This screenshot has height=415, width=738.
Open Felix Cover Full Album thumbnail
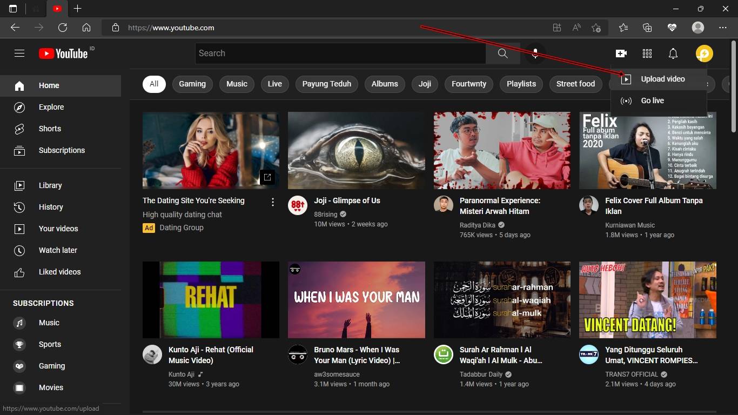pyautogui.click(x=648, y=150)
